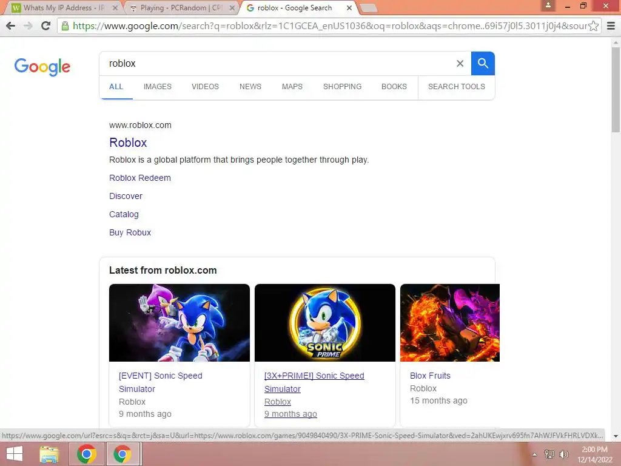Screen dimensions: 621x466
Task: Submit search with the blue magnifier button
Action: pyautogui.click(x=483, y=63)
